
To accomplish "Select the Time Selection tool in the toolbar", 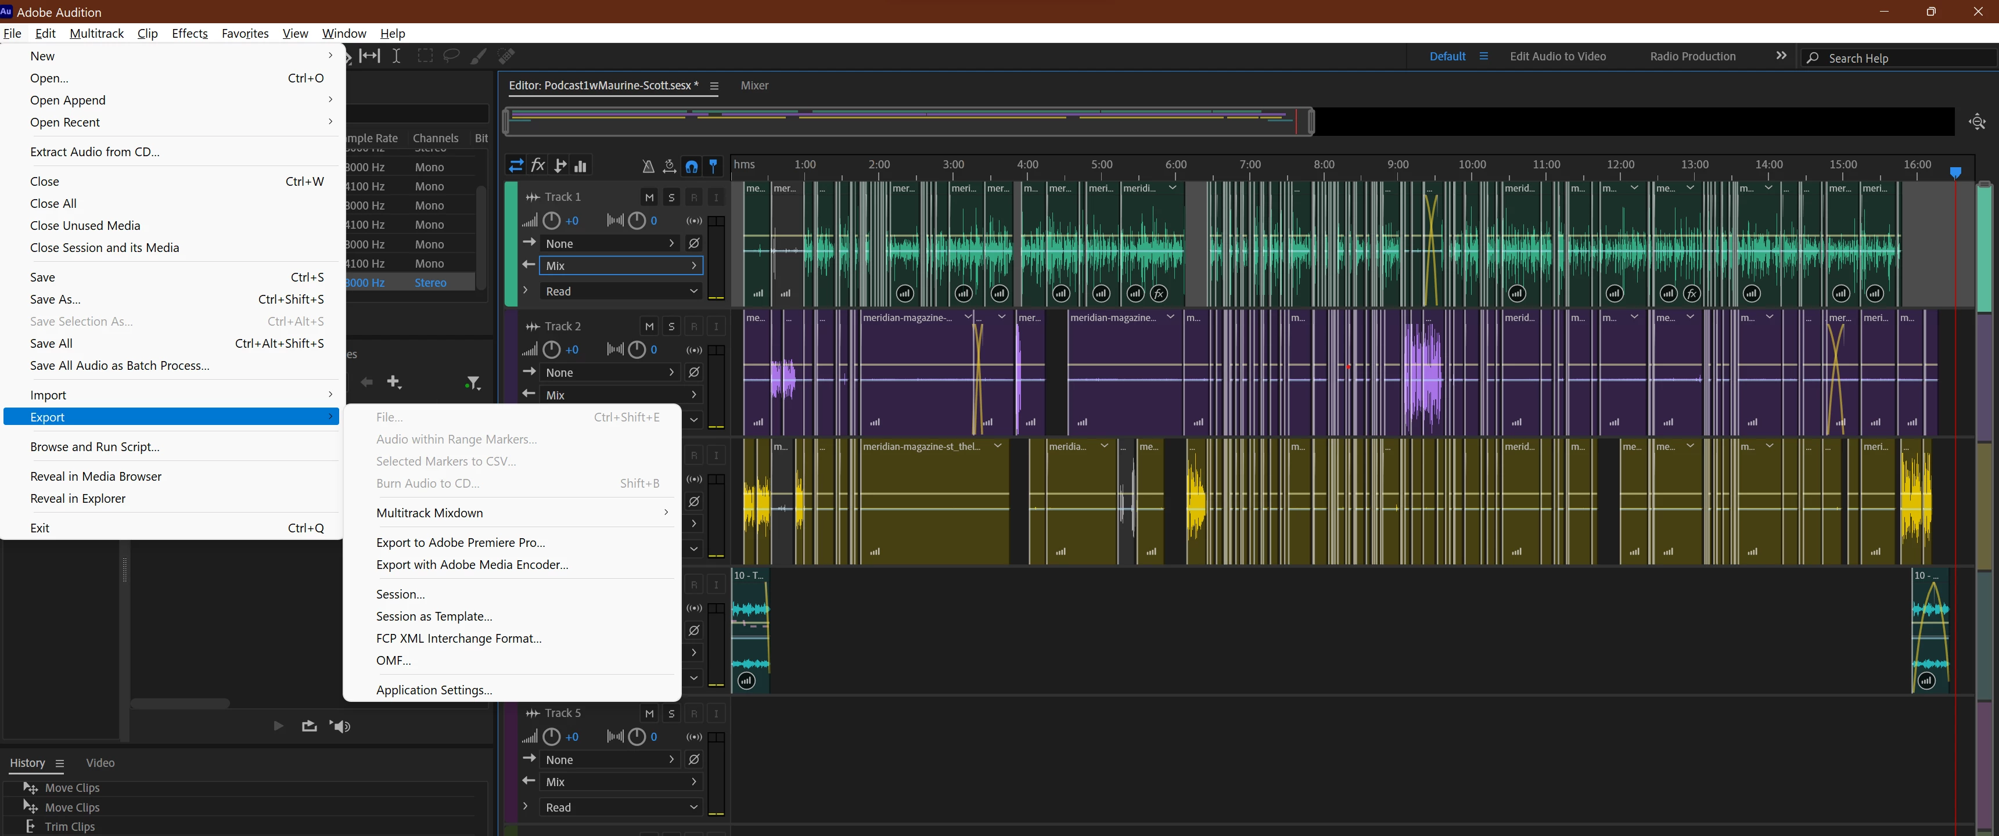I will point(397,56).
